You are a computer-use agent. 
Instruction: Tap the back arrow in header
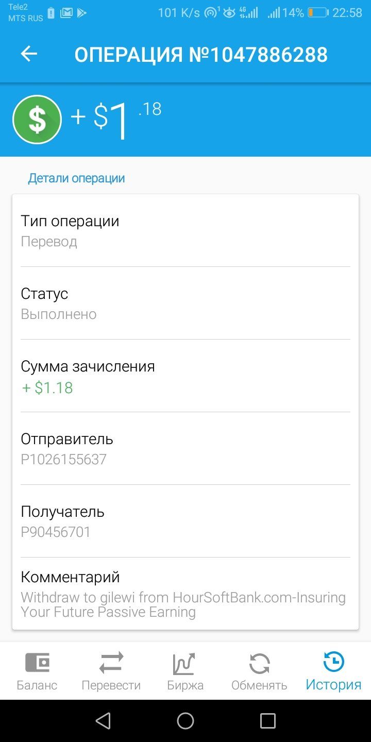tap(29, 54)
